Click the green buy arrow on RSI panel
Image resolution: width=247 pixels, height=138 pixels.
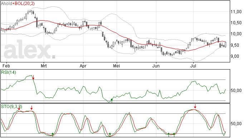112,101
